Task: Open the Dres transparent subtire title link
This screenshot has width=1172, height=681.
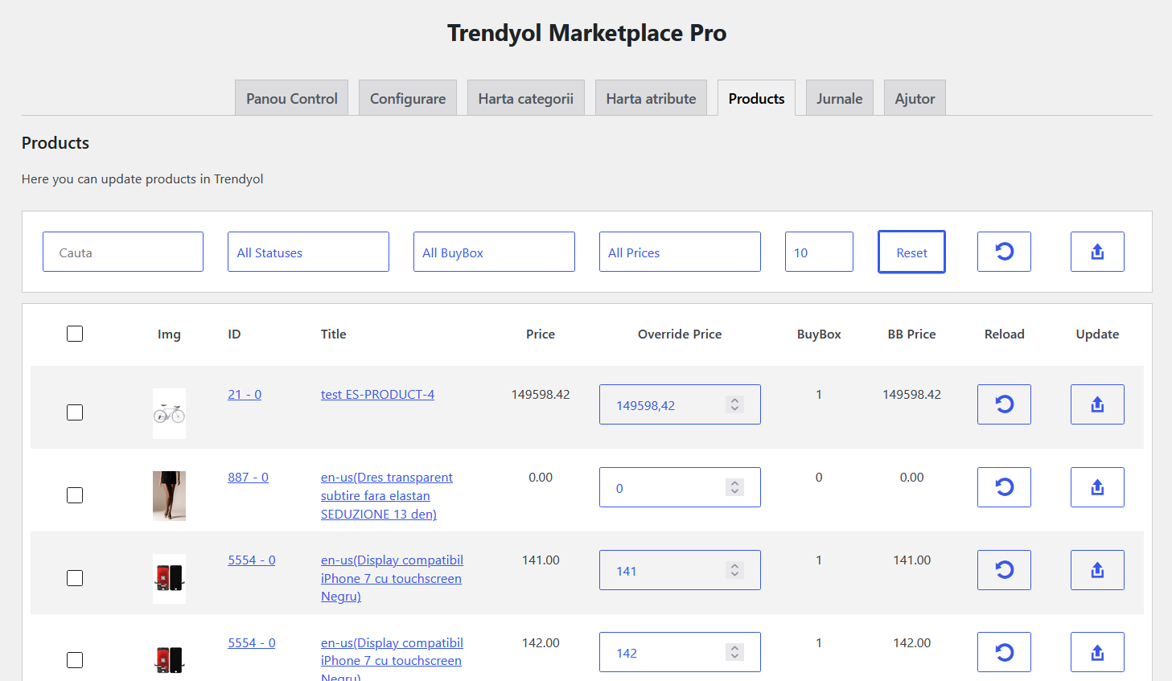Action: pos(387,495)
